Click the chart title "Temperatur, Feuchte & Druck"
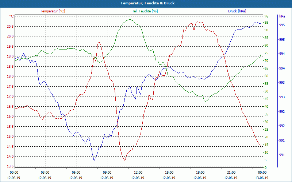Viewport: 292px width, 182px height. click(147, 3)
